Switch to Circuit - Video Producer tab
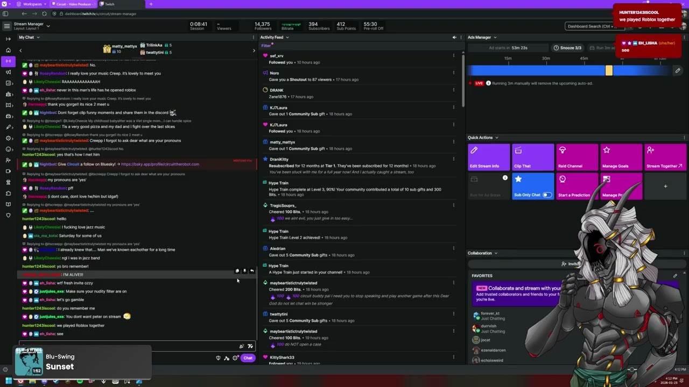689x387 pixels. 73,4
